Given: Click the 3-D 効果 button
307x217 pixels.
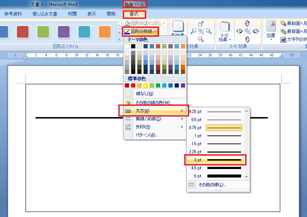Looking at the screenshot, I should [225, 35].
